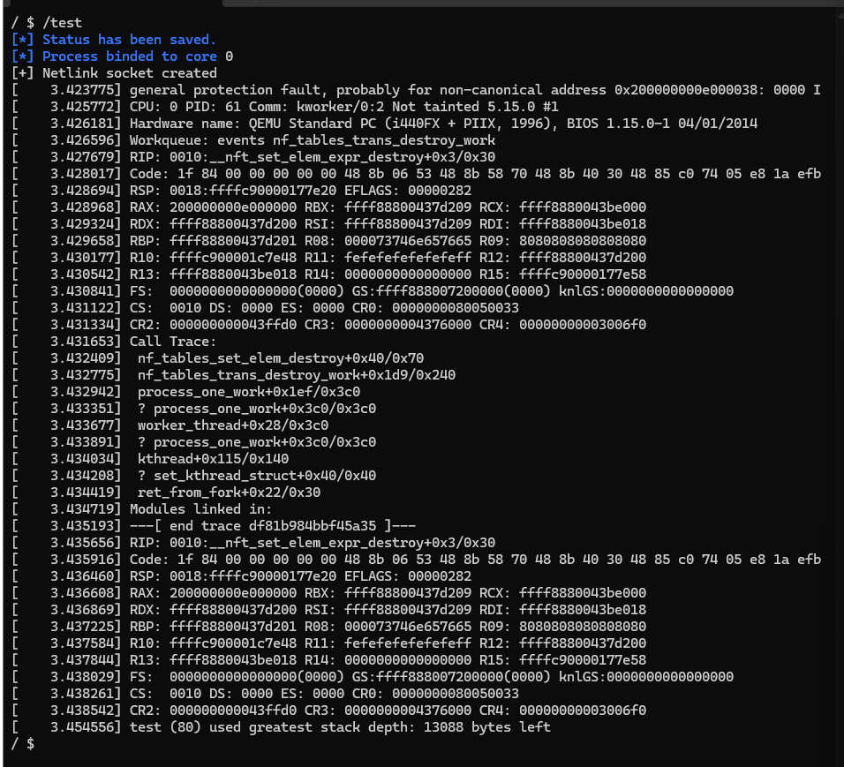Click the 'Modules linked in:' line
Image resolution: width=844 pixels, height=767 pixels.
pyautogui.click(x=141, y=508)
